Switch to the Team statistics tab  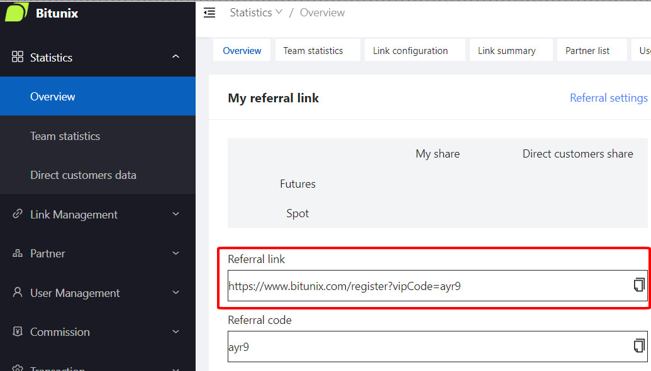tap(313, 51)
